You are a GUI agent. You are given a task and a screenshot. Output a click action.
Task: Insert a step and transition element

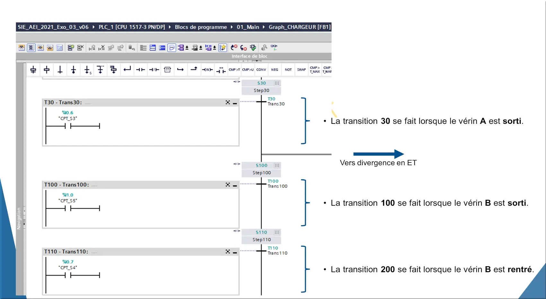[33, 70]
